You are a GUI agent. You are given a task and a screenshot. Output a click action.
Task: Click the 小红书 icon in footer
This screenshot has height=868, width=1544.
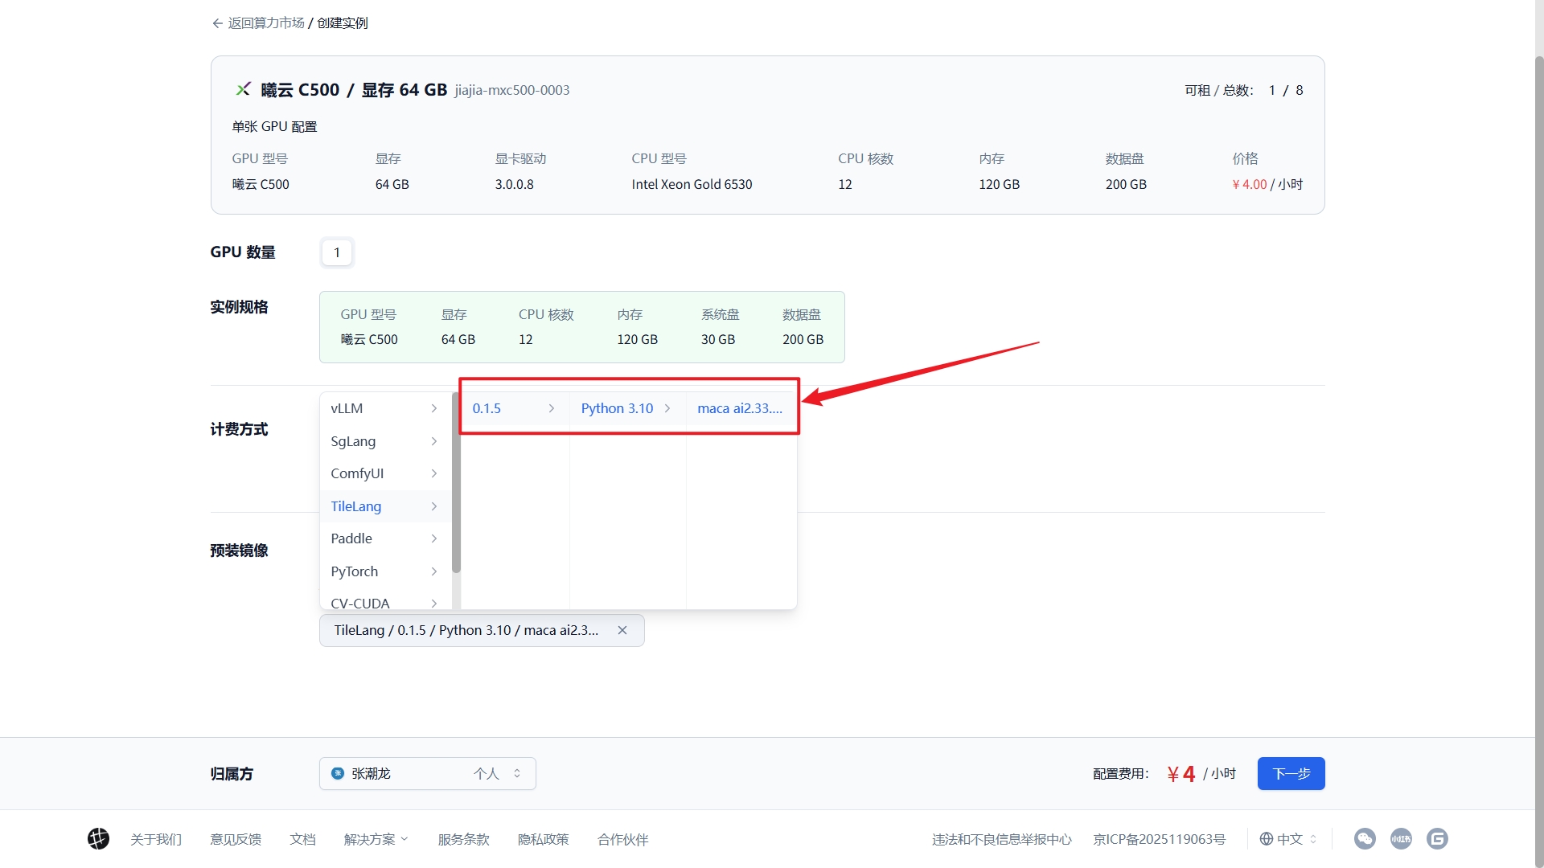coord(1401,839)
